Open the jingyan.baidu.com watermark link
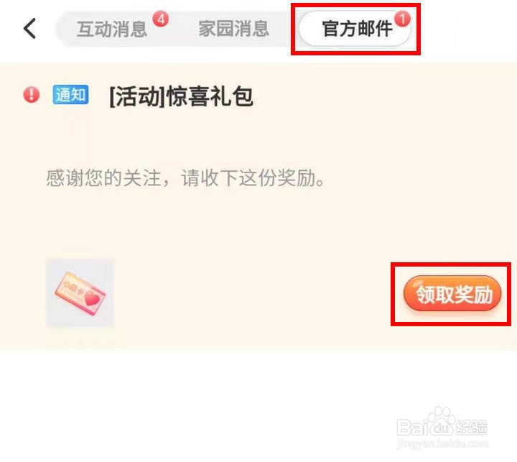The height and width of the screenshot is (462, 517). [442, 444]
